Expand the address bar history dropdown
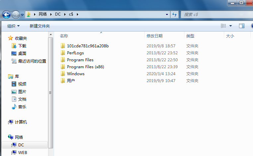The width and height of the screenshot is (253, 156). pyautogui.click(x=167, y=15)
